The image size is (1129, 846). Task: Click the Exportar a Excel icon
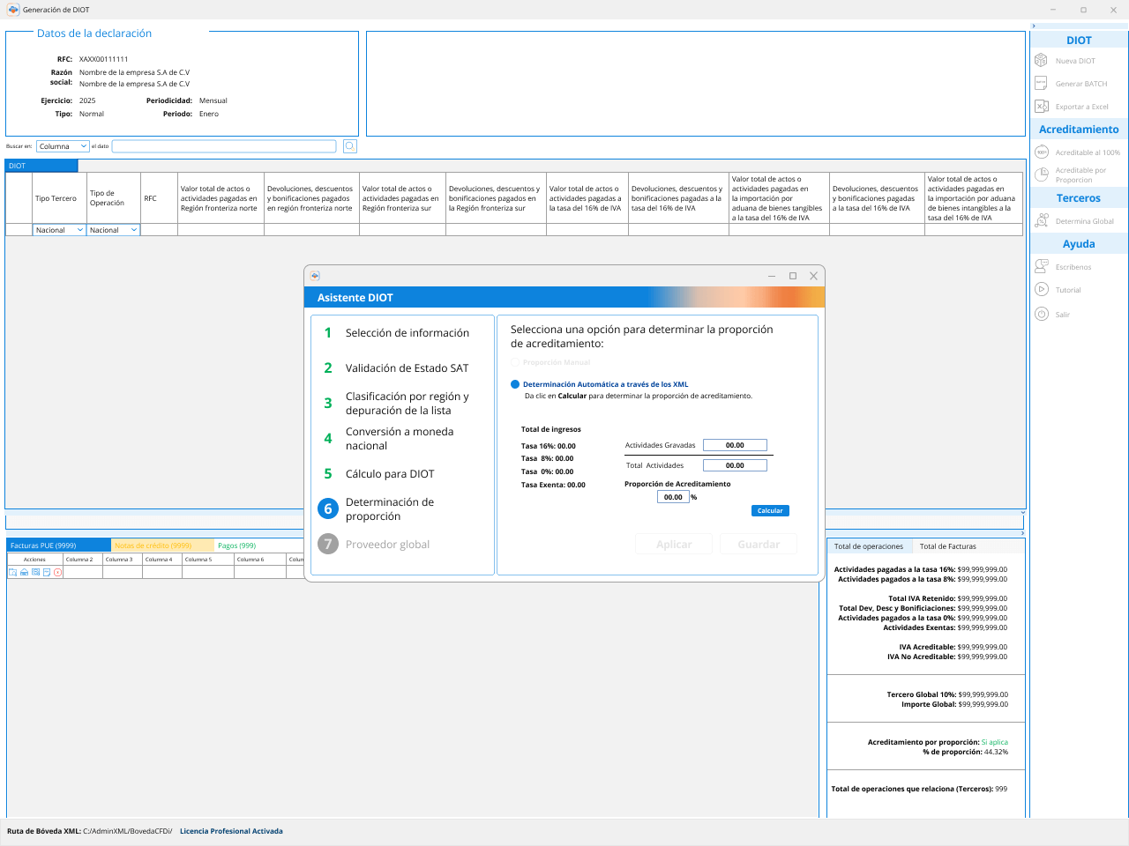[1041, 107]
